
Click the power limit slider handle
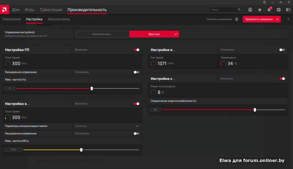[255, 110]
